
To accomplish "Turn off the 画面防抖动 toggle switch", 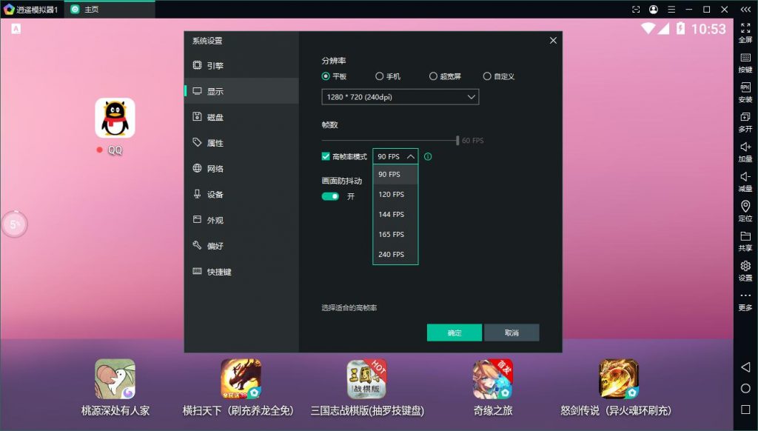I will pos(330,196).
